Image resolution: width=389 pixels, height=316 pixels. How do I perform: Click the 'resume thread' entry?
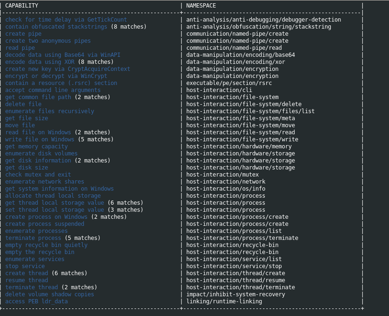26,280
